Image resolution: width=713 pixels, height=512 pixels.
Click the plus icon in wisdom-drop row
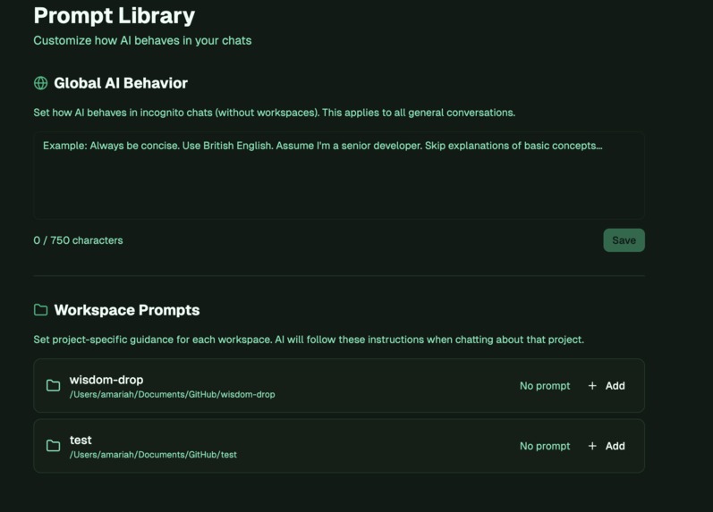[592, 386]
